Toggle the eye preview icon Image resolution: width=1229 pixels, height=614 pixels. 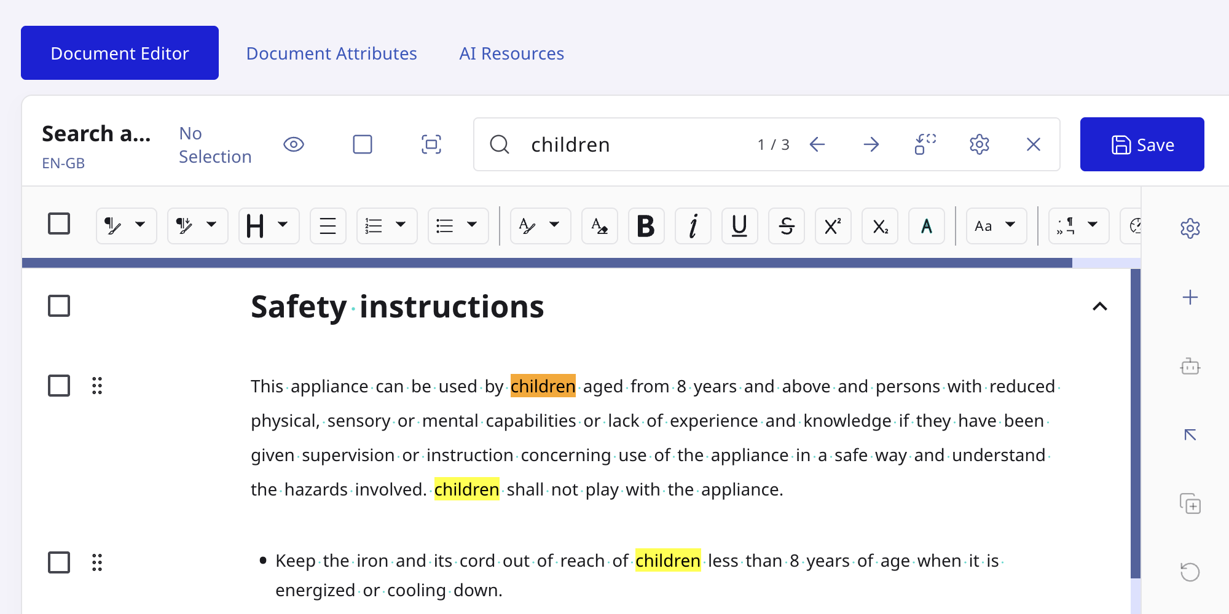tap(294, 144)
